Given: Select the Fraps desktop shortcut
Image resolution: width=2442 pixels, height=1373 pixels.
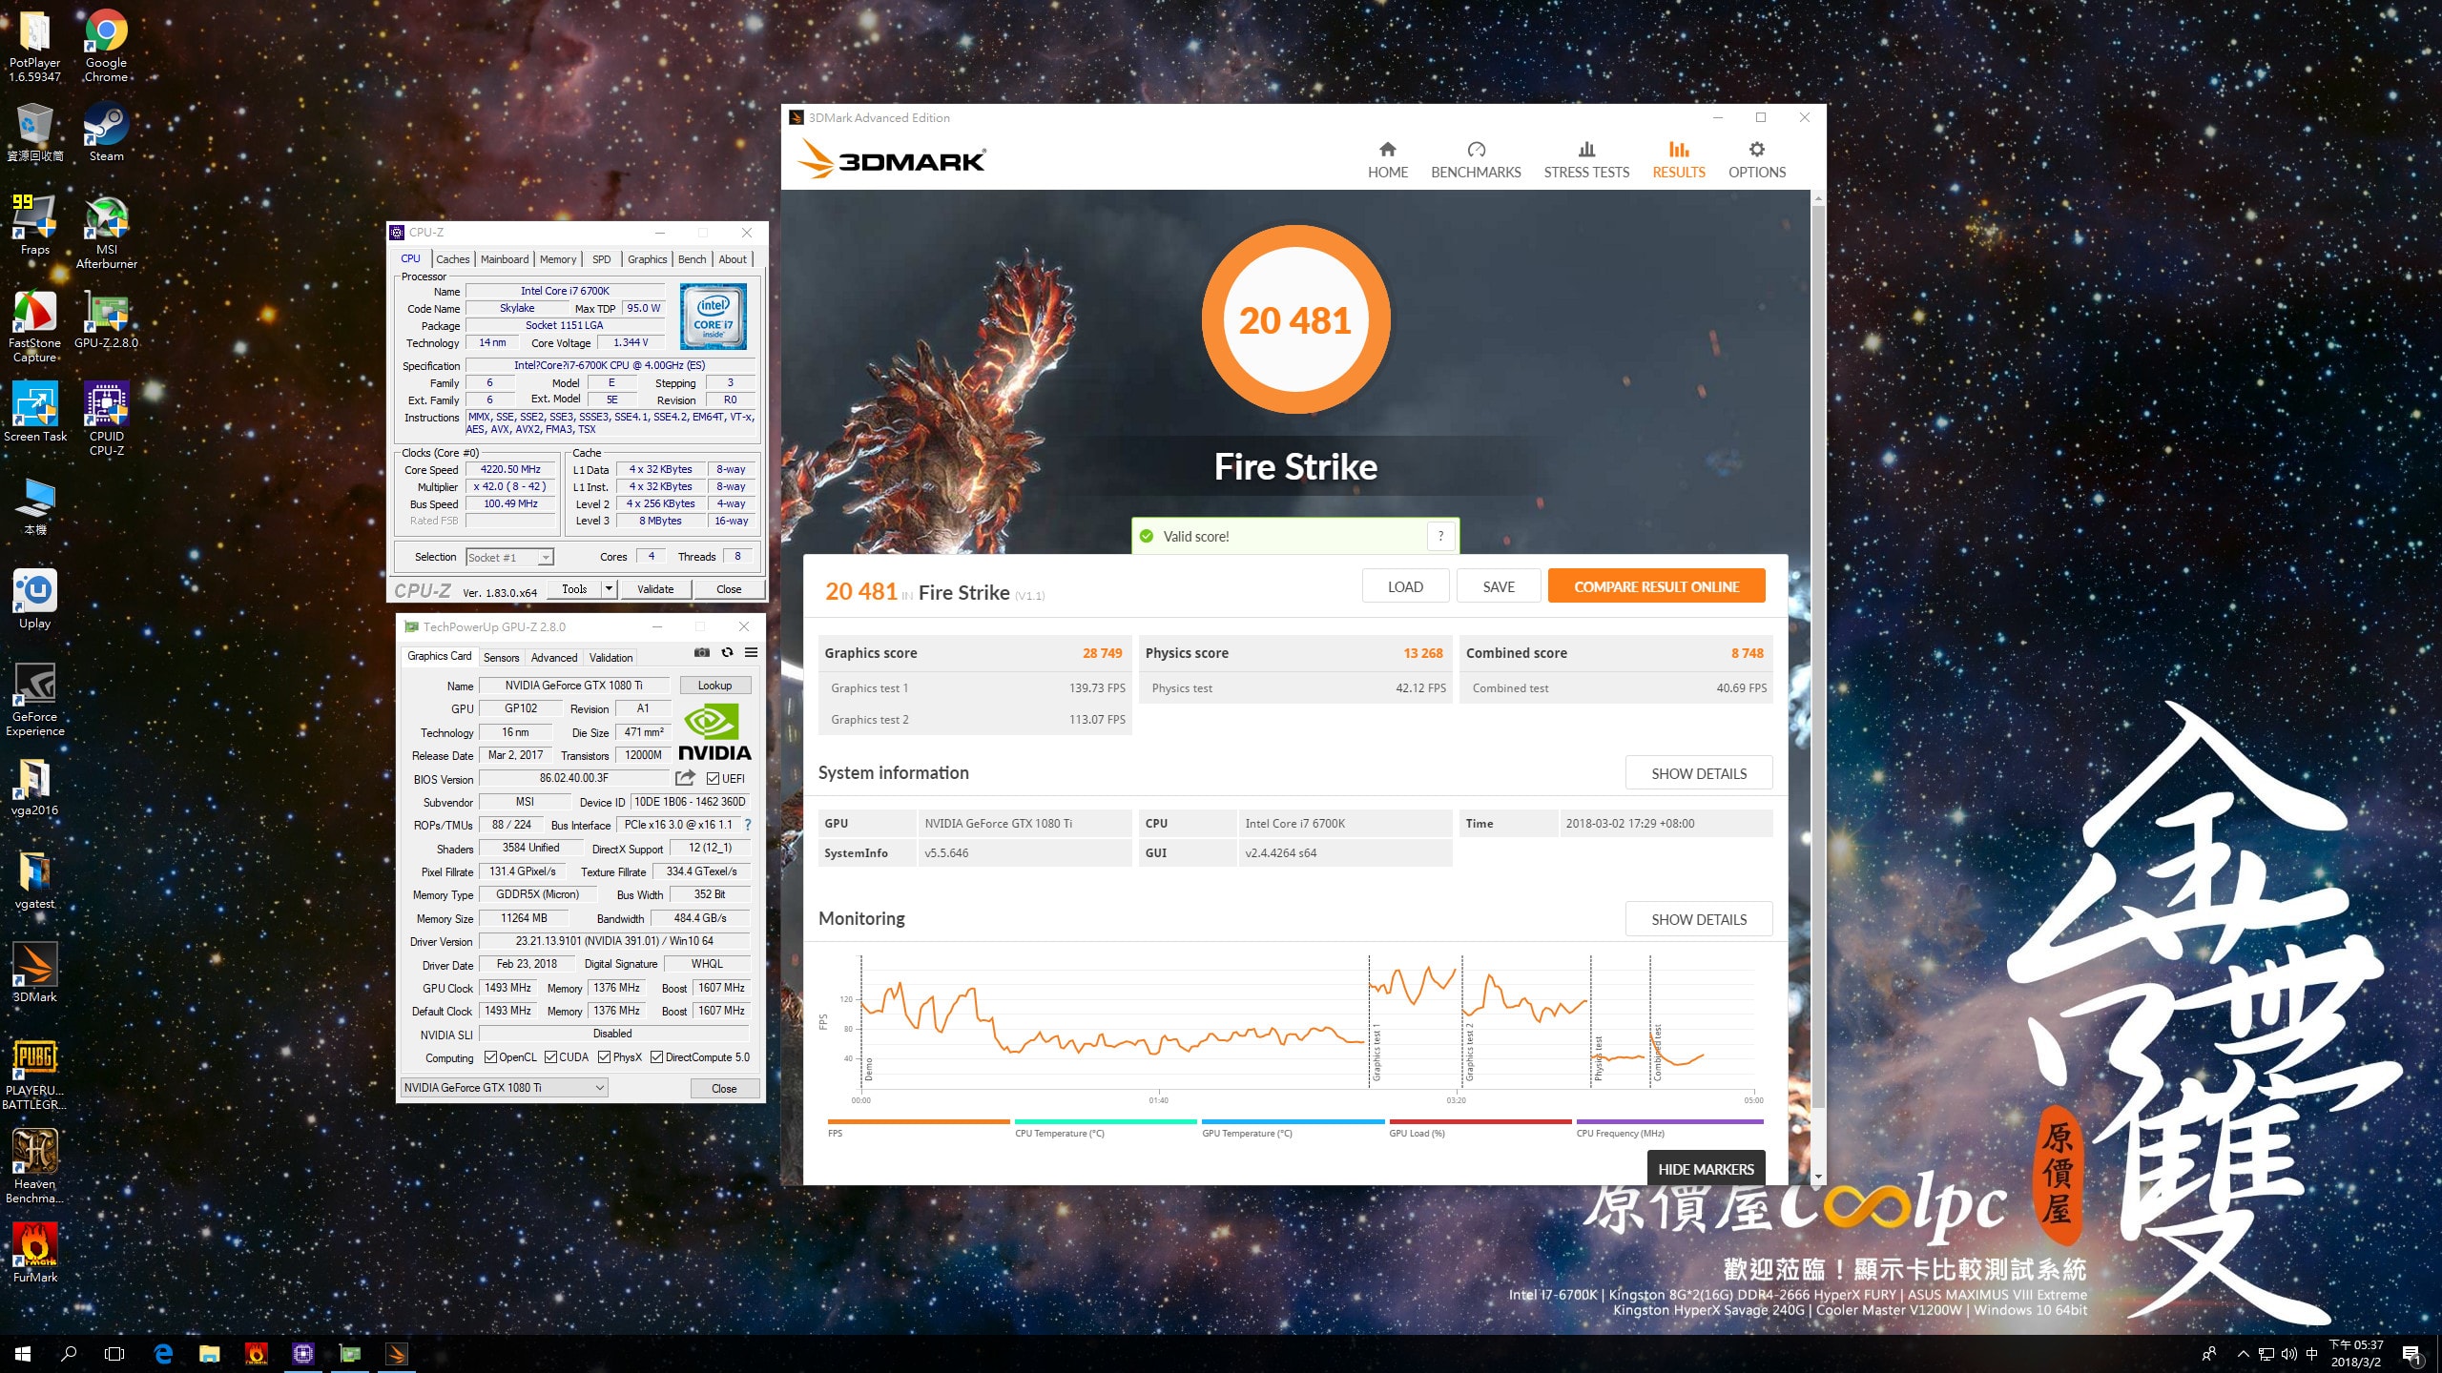Looking at the screenshot, I should pyautogui.click(x=35, y=224).
